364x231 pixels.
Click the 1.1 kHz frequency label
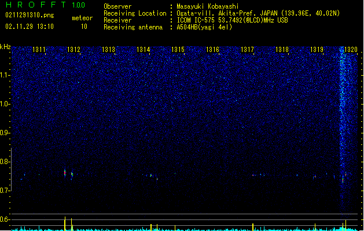coord(5,75)
